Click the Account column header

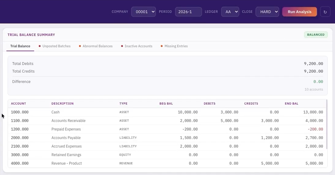[x=19, y=104]
